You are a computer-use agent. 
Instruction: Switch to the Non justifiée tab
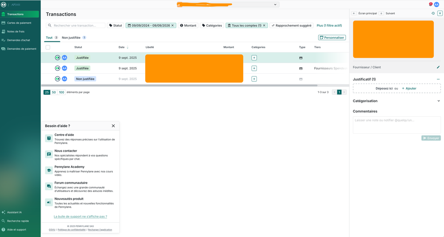click(x=71, y=38)
